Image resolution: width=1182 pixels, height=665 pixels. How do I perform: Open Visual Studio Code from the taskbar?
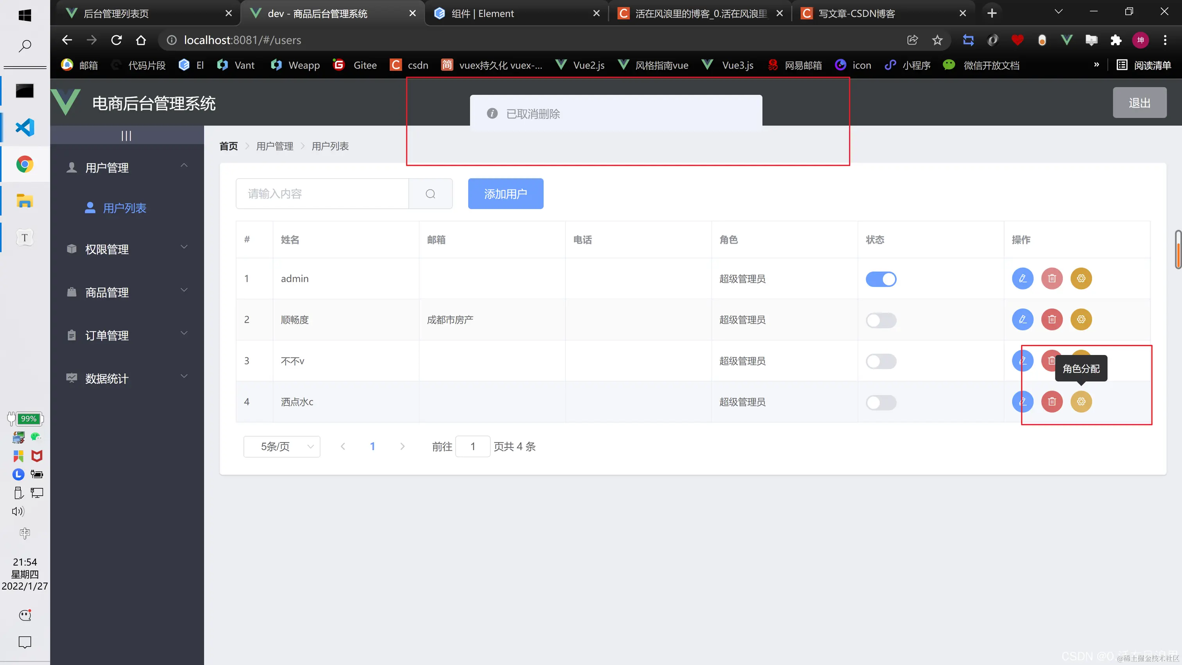point(25,127)
